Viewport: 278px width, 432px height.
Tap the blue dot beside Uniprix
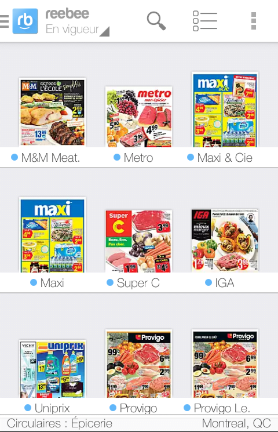28,408
